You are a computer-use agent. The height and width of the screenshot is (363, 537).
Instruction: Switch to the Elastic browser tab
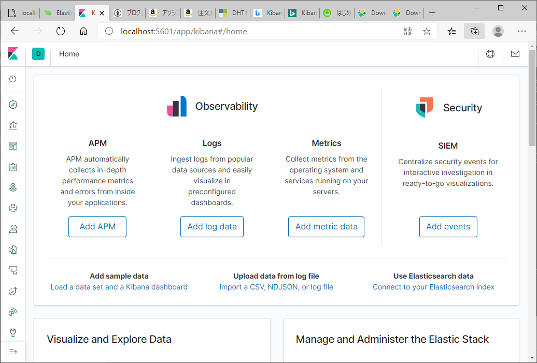tap(58, 13)
